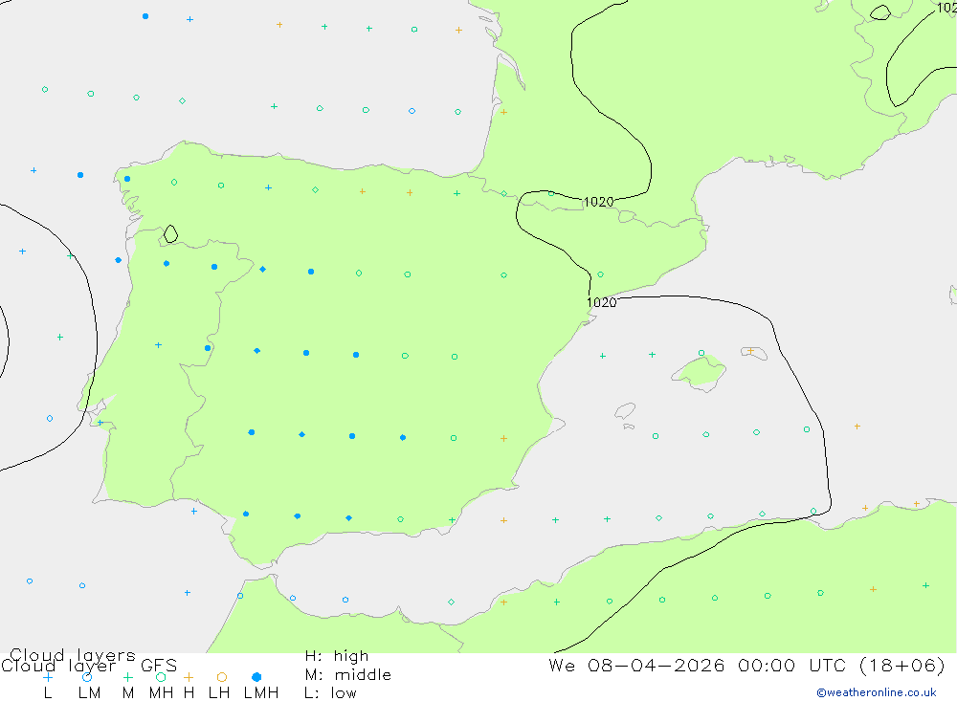957x701 pixels.
Task: Click the 'LM' legend label
Action: click(x=90, y=693)
